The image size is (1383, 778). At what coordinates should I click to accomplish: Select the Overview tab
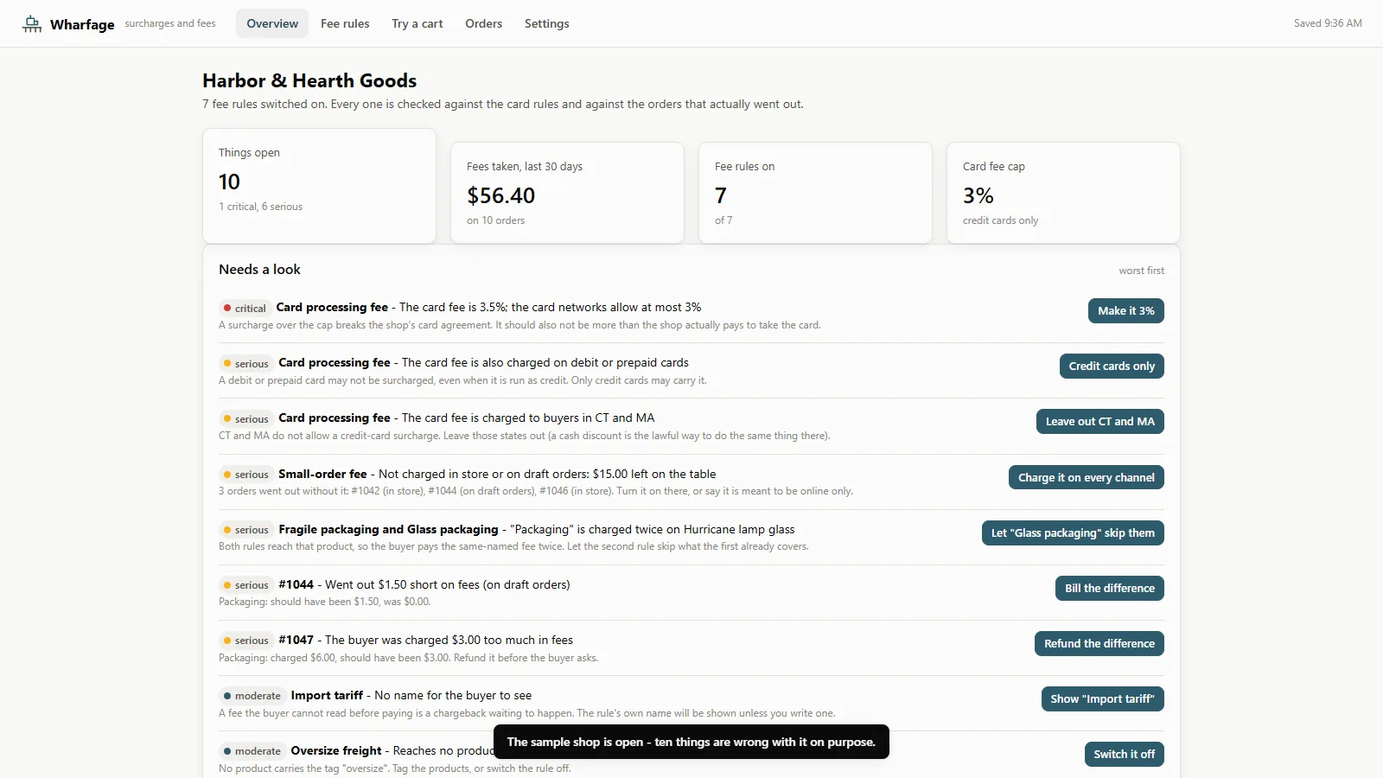point(272,23)
